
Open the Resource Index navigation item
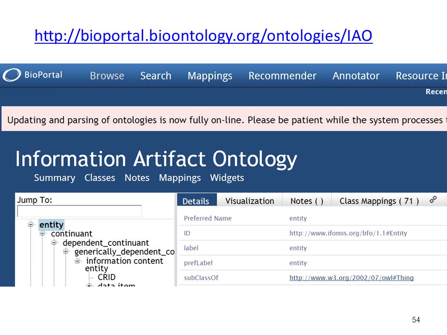(x=421, y=76)
